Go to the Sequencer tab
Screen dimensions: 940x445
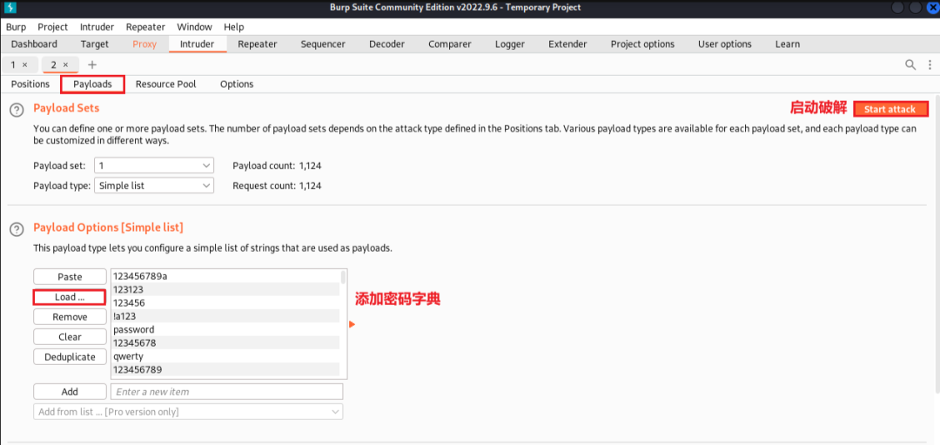tap(323, 44)
